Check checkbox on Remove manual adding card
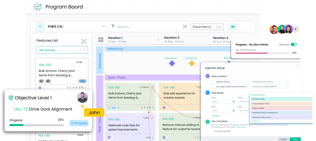Viewport: 316px width, 141px height. (167, 137)
